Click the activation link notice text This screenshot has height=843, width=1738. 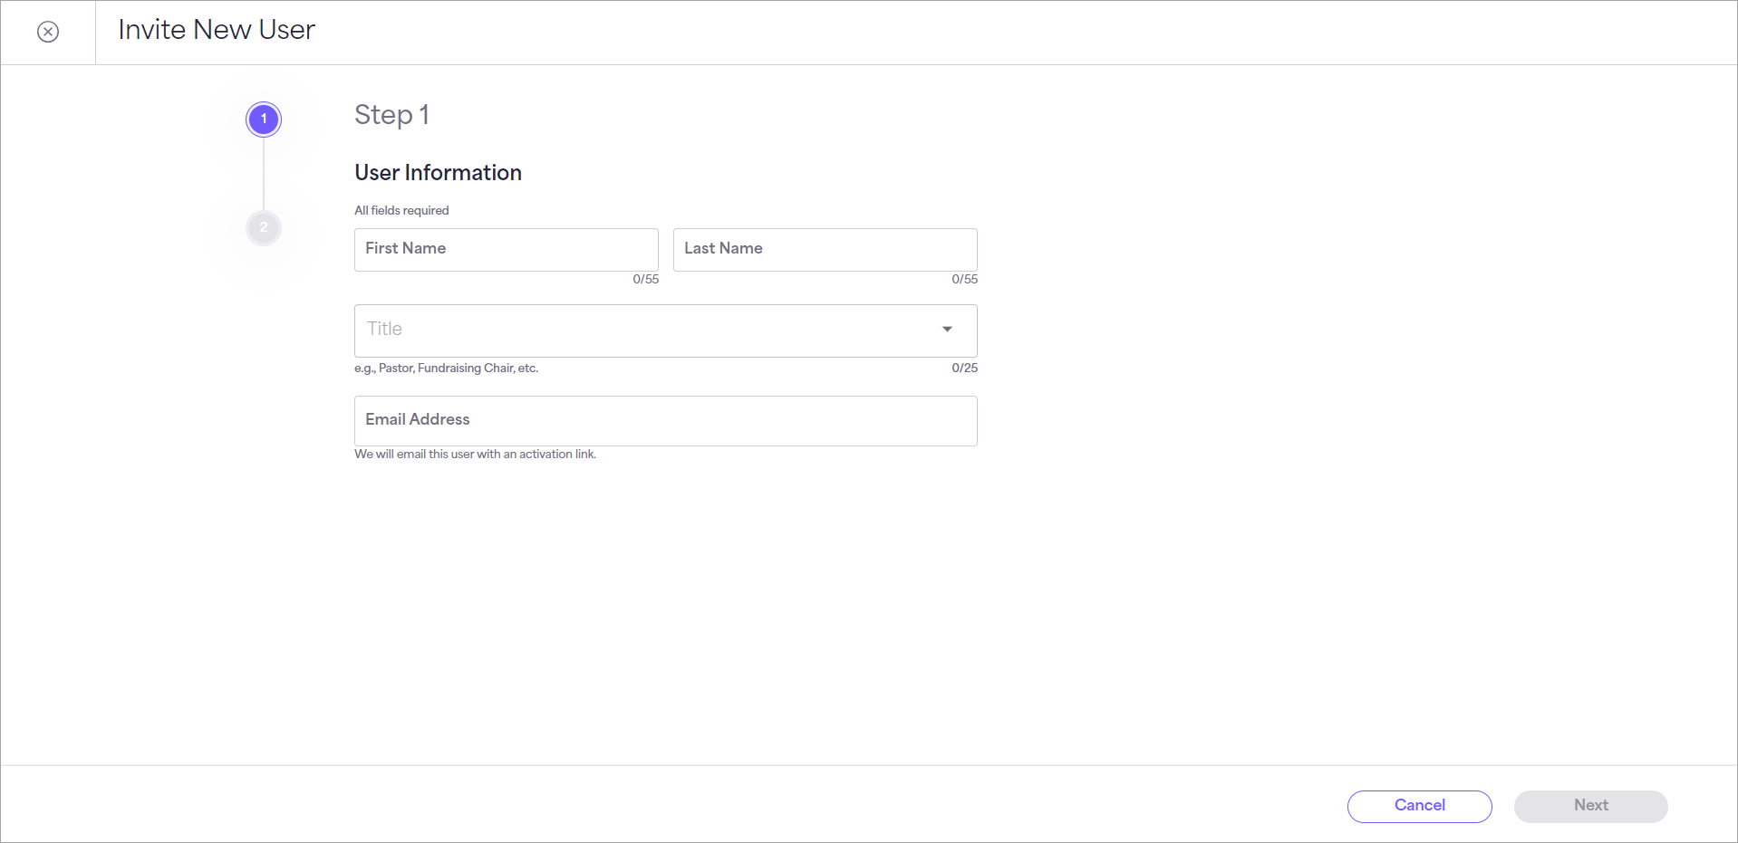475,455
